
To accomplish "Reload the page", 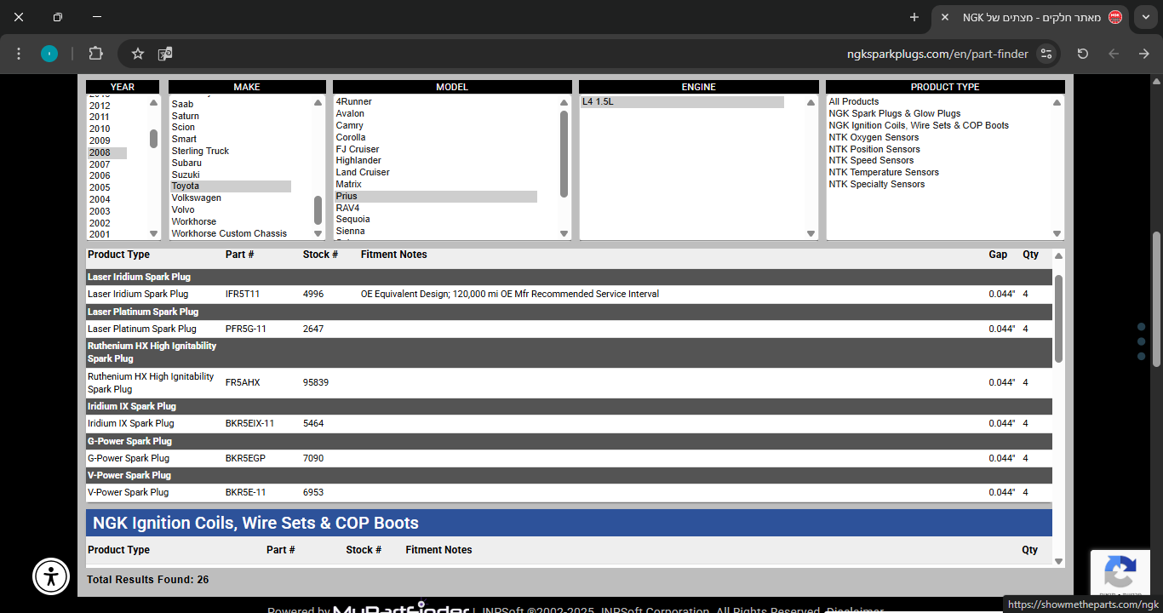I will coord(1083,54).
